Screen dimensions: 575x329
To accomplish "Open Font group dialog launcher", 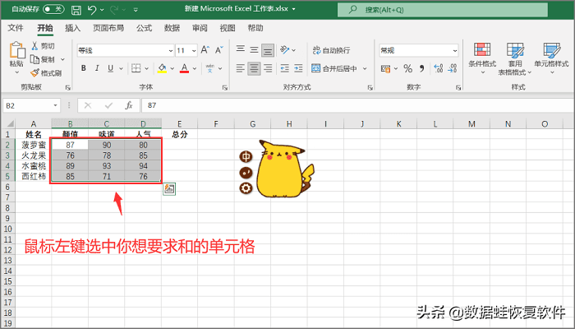I will (x=225, y=88).
